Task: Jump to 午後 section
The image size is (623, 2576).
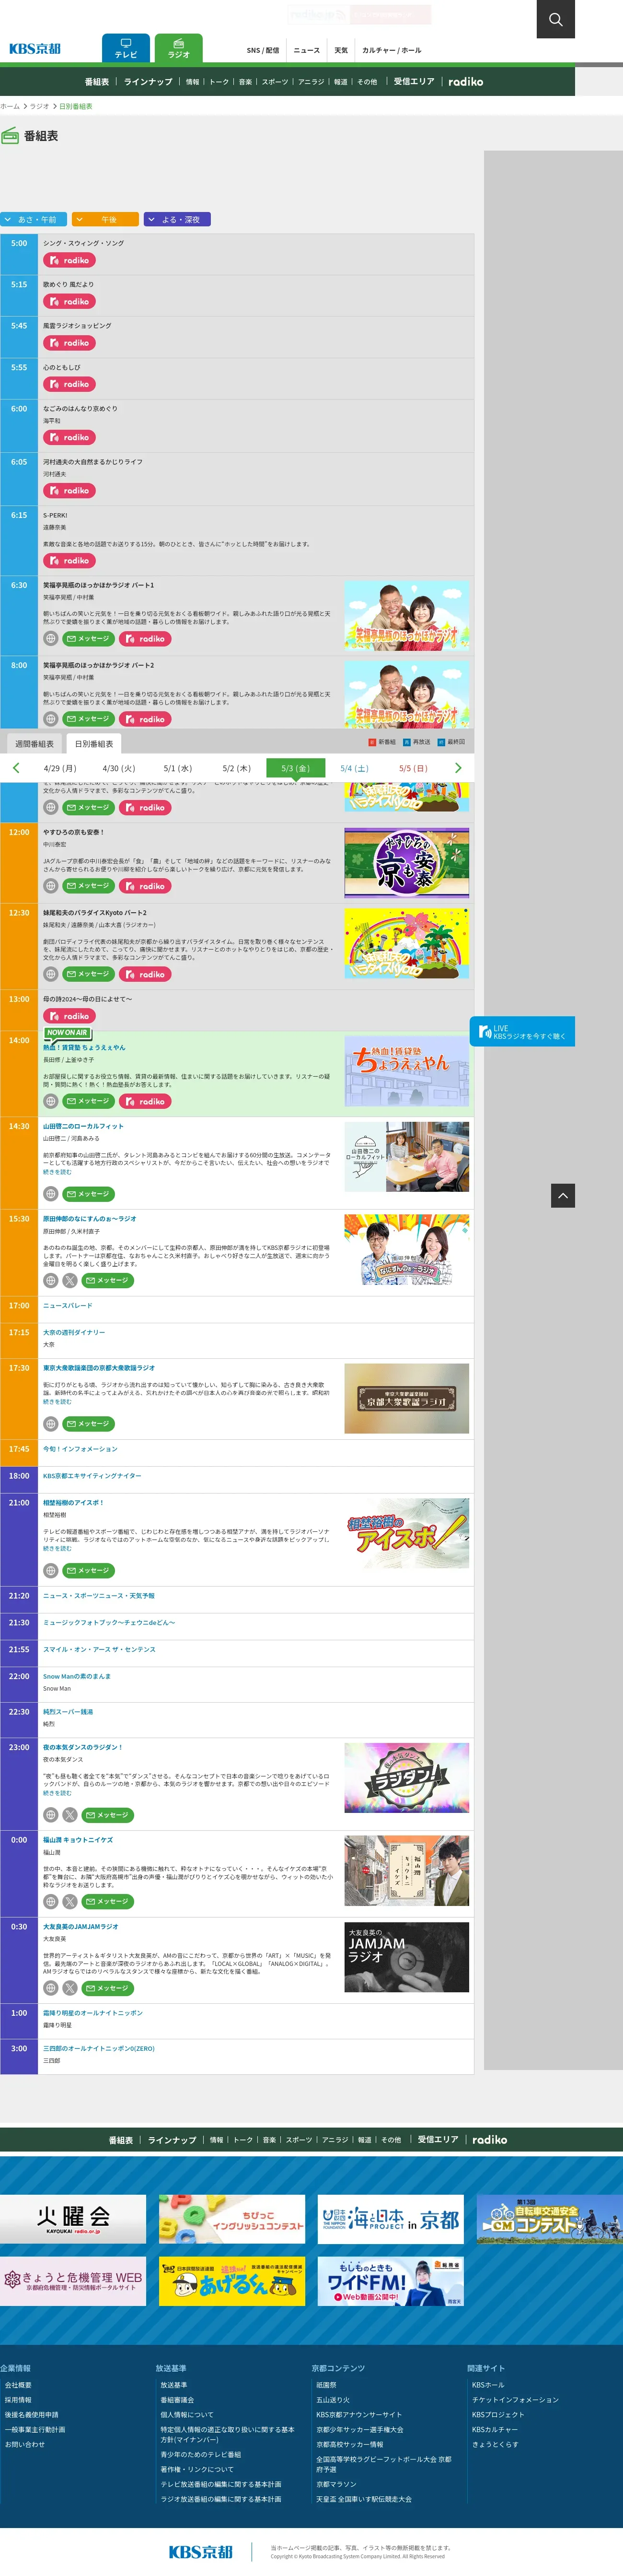Action: (105, 219)
